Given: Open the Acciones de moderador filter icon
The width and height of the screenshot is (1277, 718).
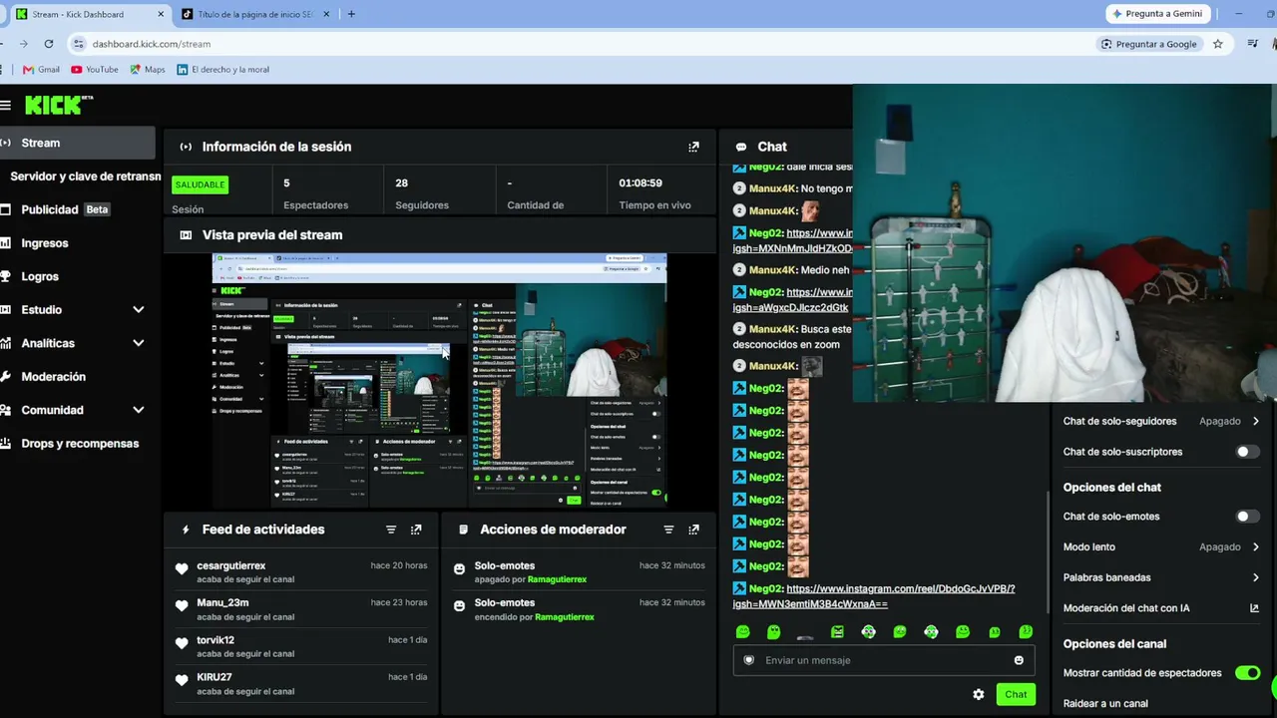Looking at the screenshot, I should [x=668, y=530].
